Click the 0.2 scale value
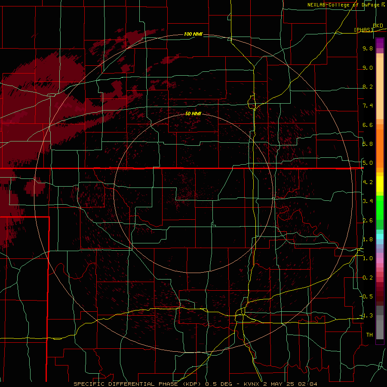387x387 pixels. [x=368, y=278]
